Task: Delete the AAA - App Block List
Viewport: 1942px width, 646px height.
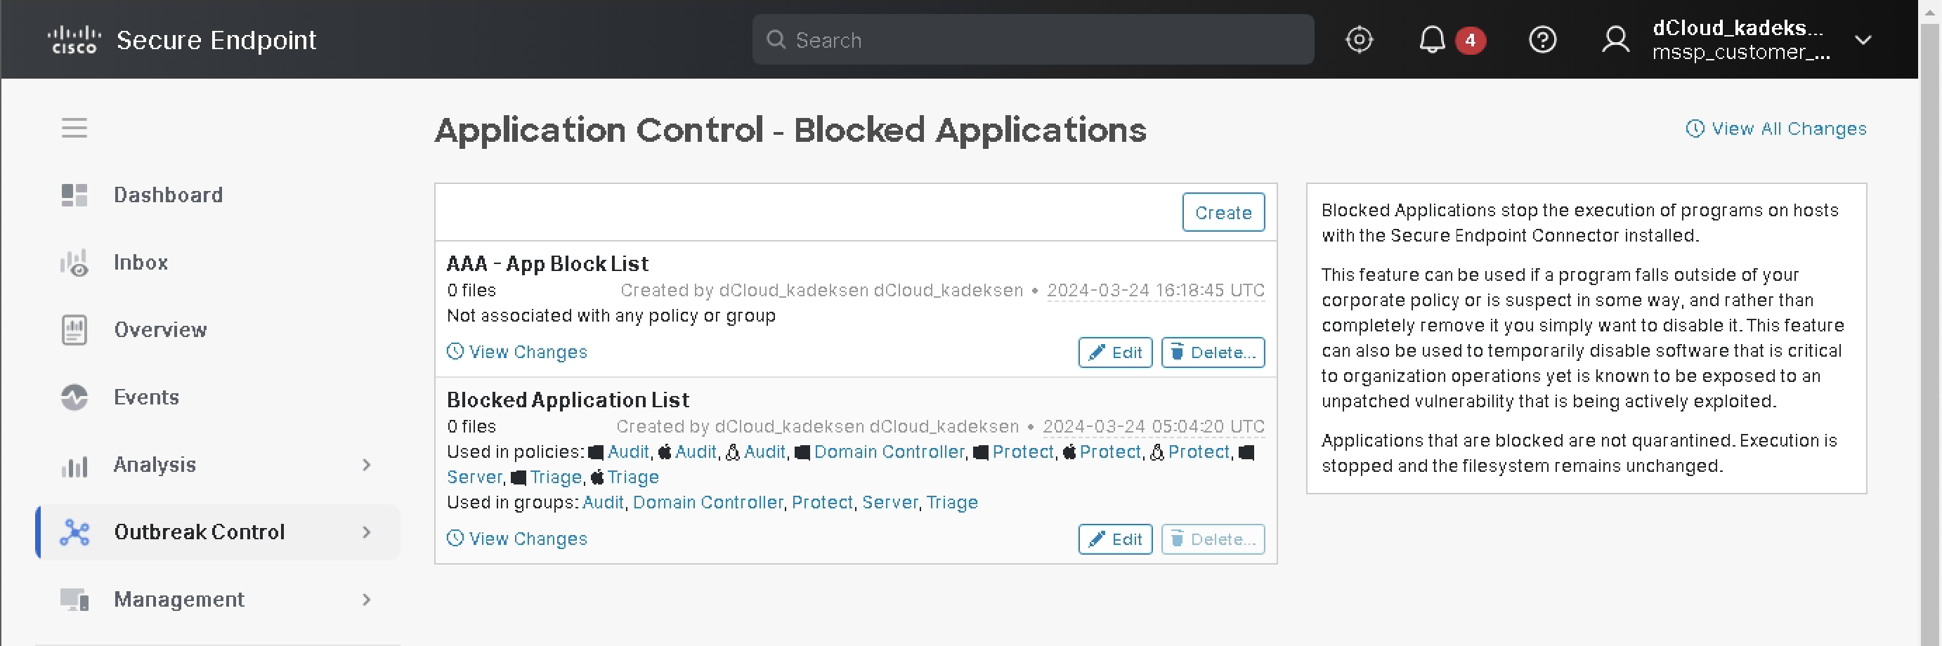Action: pos(1212,352)
